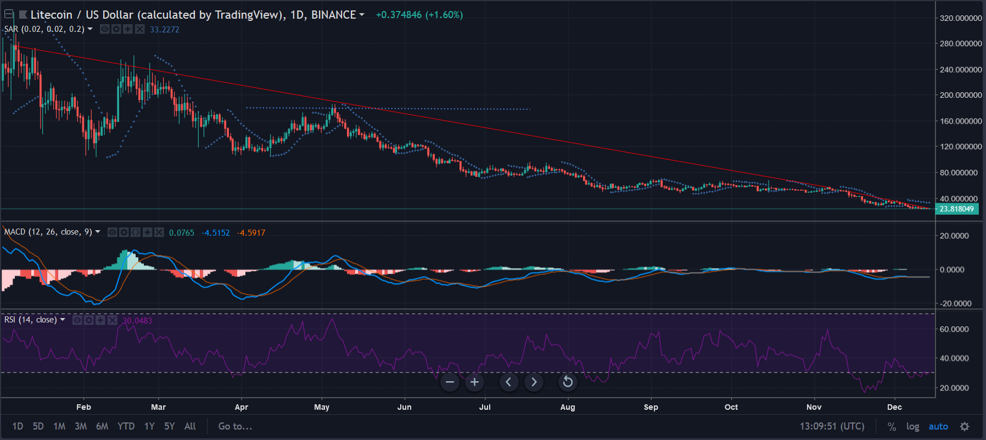Click the Dec label on time axis
Viewport: 986px width, 440px height.
coord(894,407)
